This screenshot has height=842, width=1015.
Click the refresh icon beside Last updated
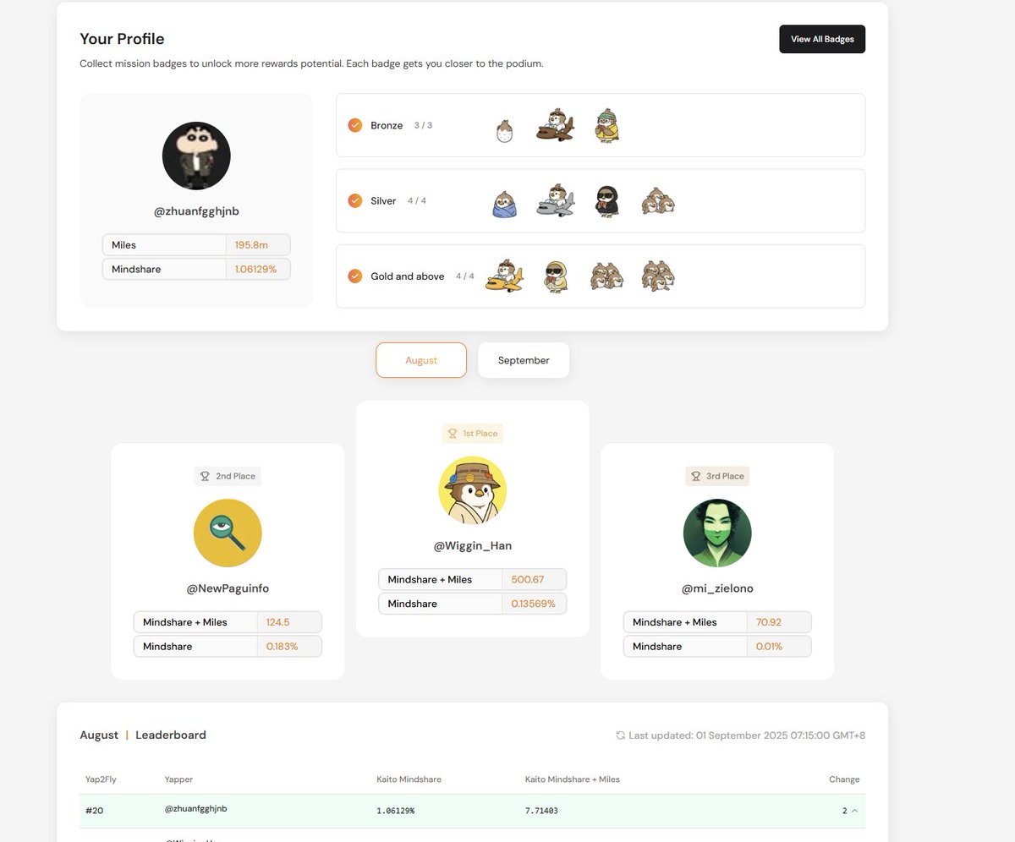[620, 735]
